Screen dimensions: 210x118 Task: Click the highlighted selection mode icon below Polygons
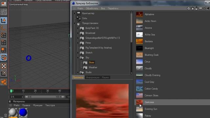point(4,58)
